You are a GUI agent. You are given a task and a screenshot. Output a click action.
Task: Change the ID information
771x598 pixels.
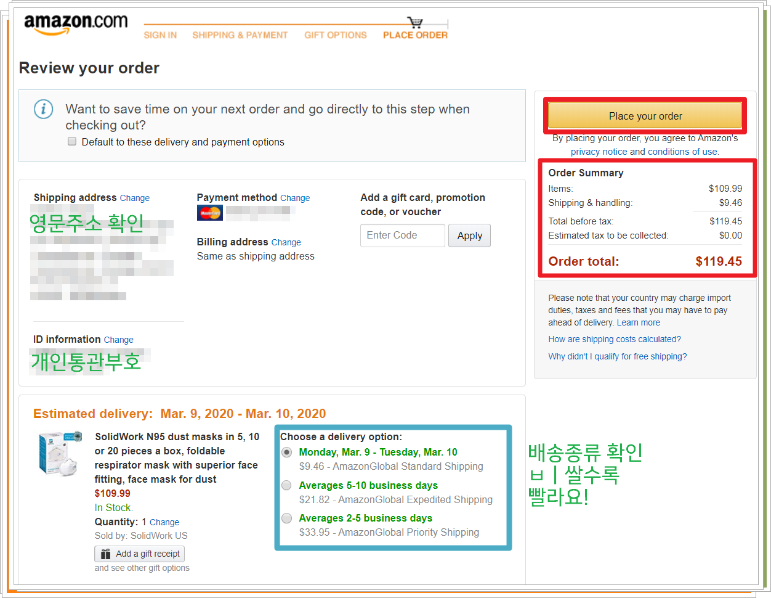(x=119, y=340)
